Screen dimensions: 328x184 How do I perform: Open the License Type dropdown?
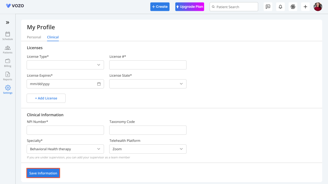[65, 65]
